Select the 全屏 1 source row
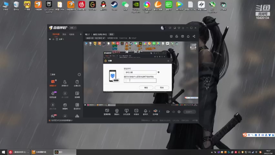The width and height of the screenshot is (275, 155). click(65, 39)
